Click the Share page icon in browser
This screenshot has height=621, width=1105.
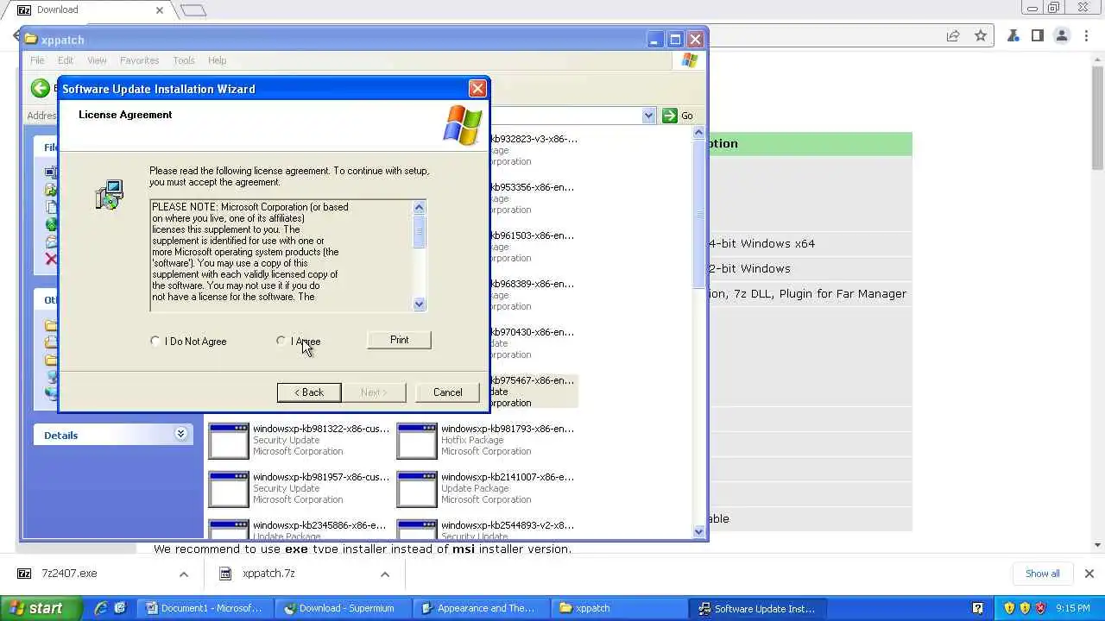click(x=953, y=35)
